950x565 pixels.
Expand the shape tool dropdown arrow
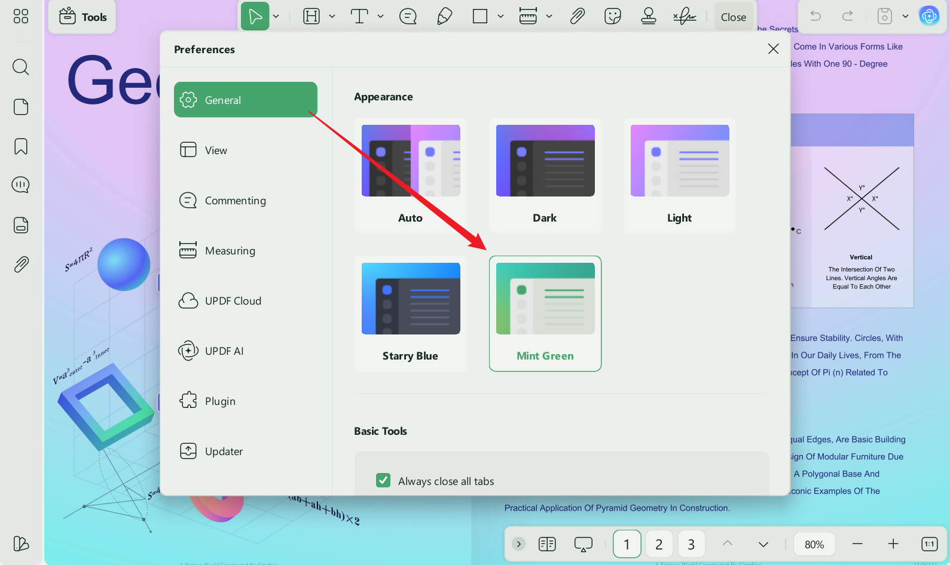pyautogui.click(x=500, y=17)
